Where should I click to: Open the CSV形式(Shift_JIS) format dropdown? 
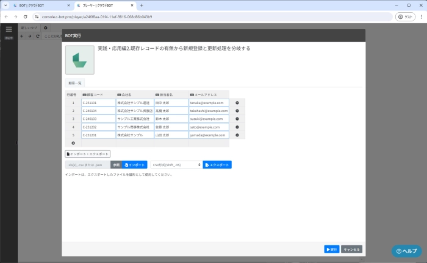176,164
